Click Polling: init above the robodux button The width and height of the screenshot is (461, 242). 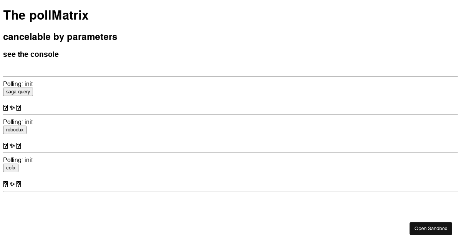pos(18,122)
